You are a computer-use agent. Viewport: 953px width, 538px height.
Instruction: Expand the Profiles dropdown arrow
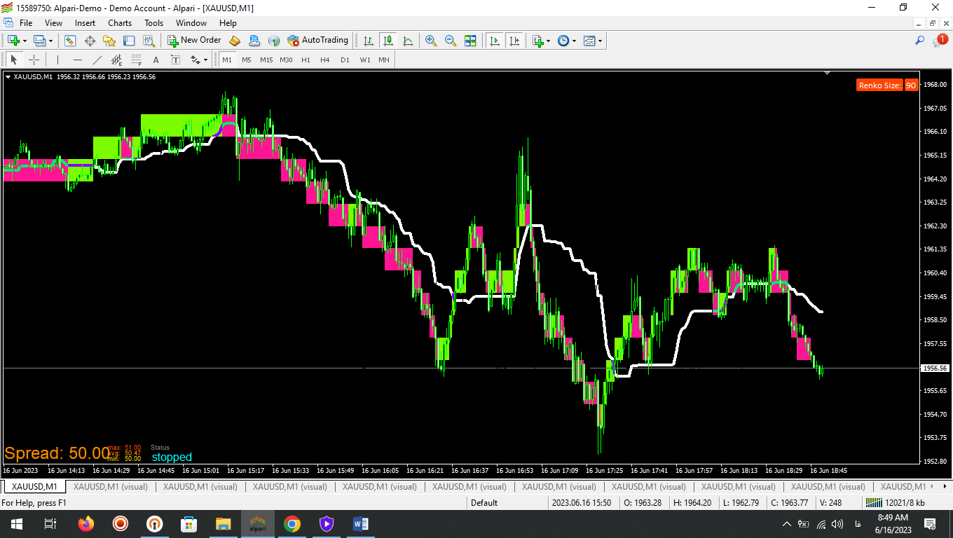(x=50, y=41)
